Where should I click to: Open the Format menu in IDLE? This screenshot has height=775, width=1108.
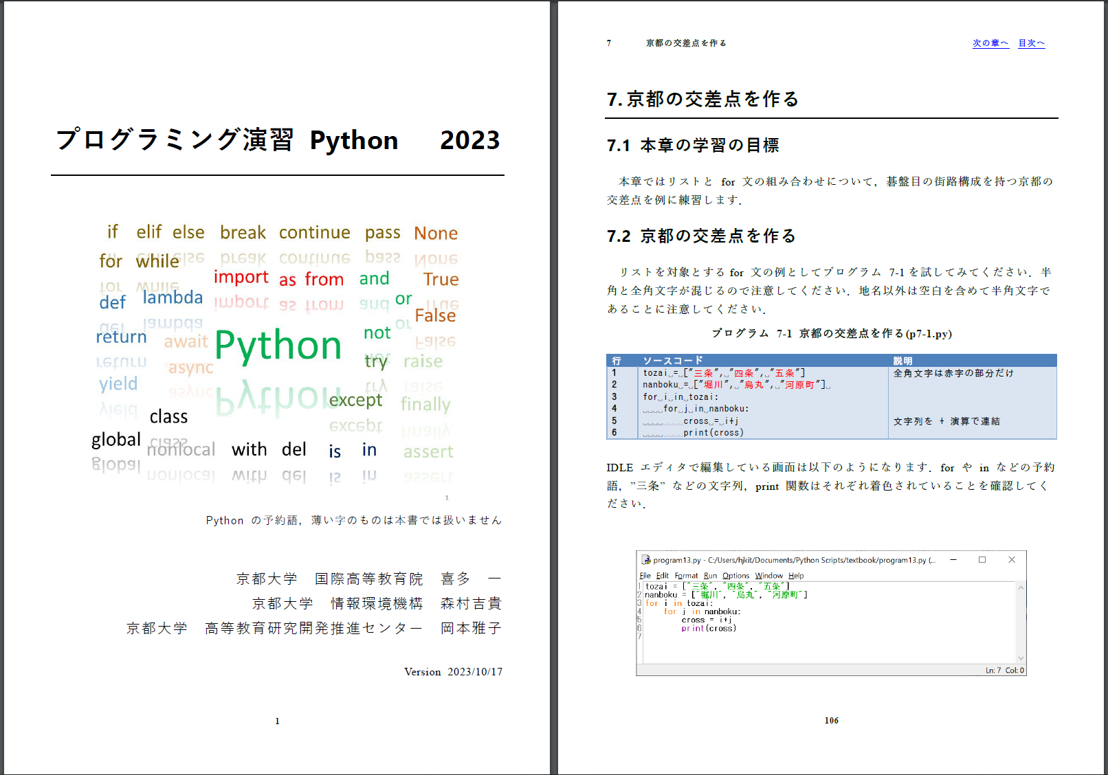click(687, 576)
